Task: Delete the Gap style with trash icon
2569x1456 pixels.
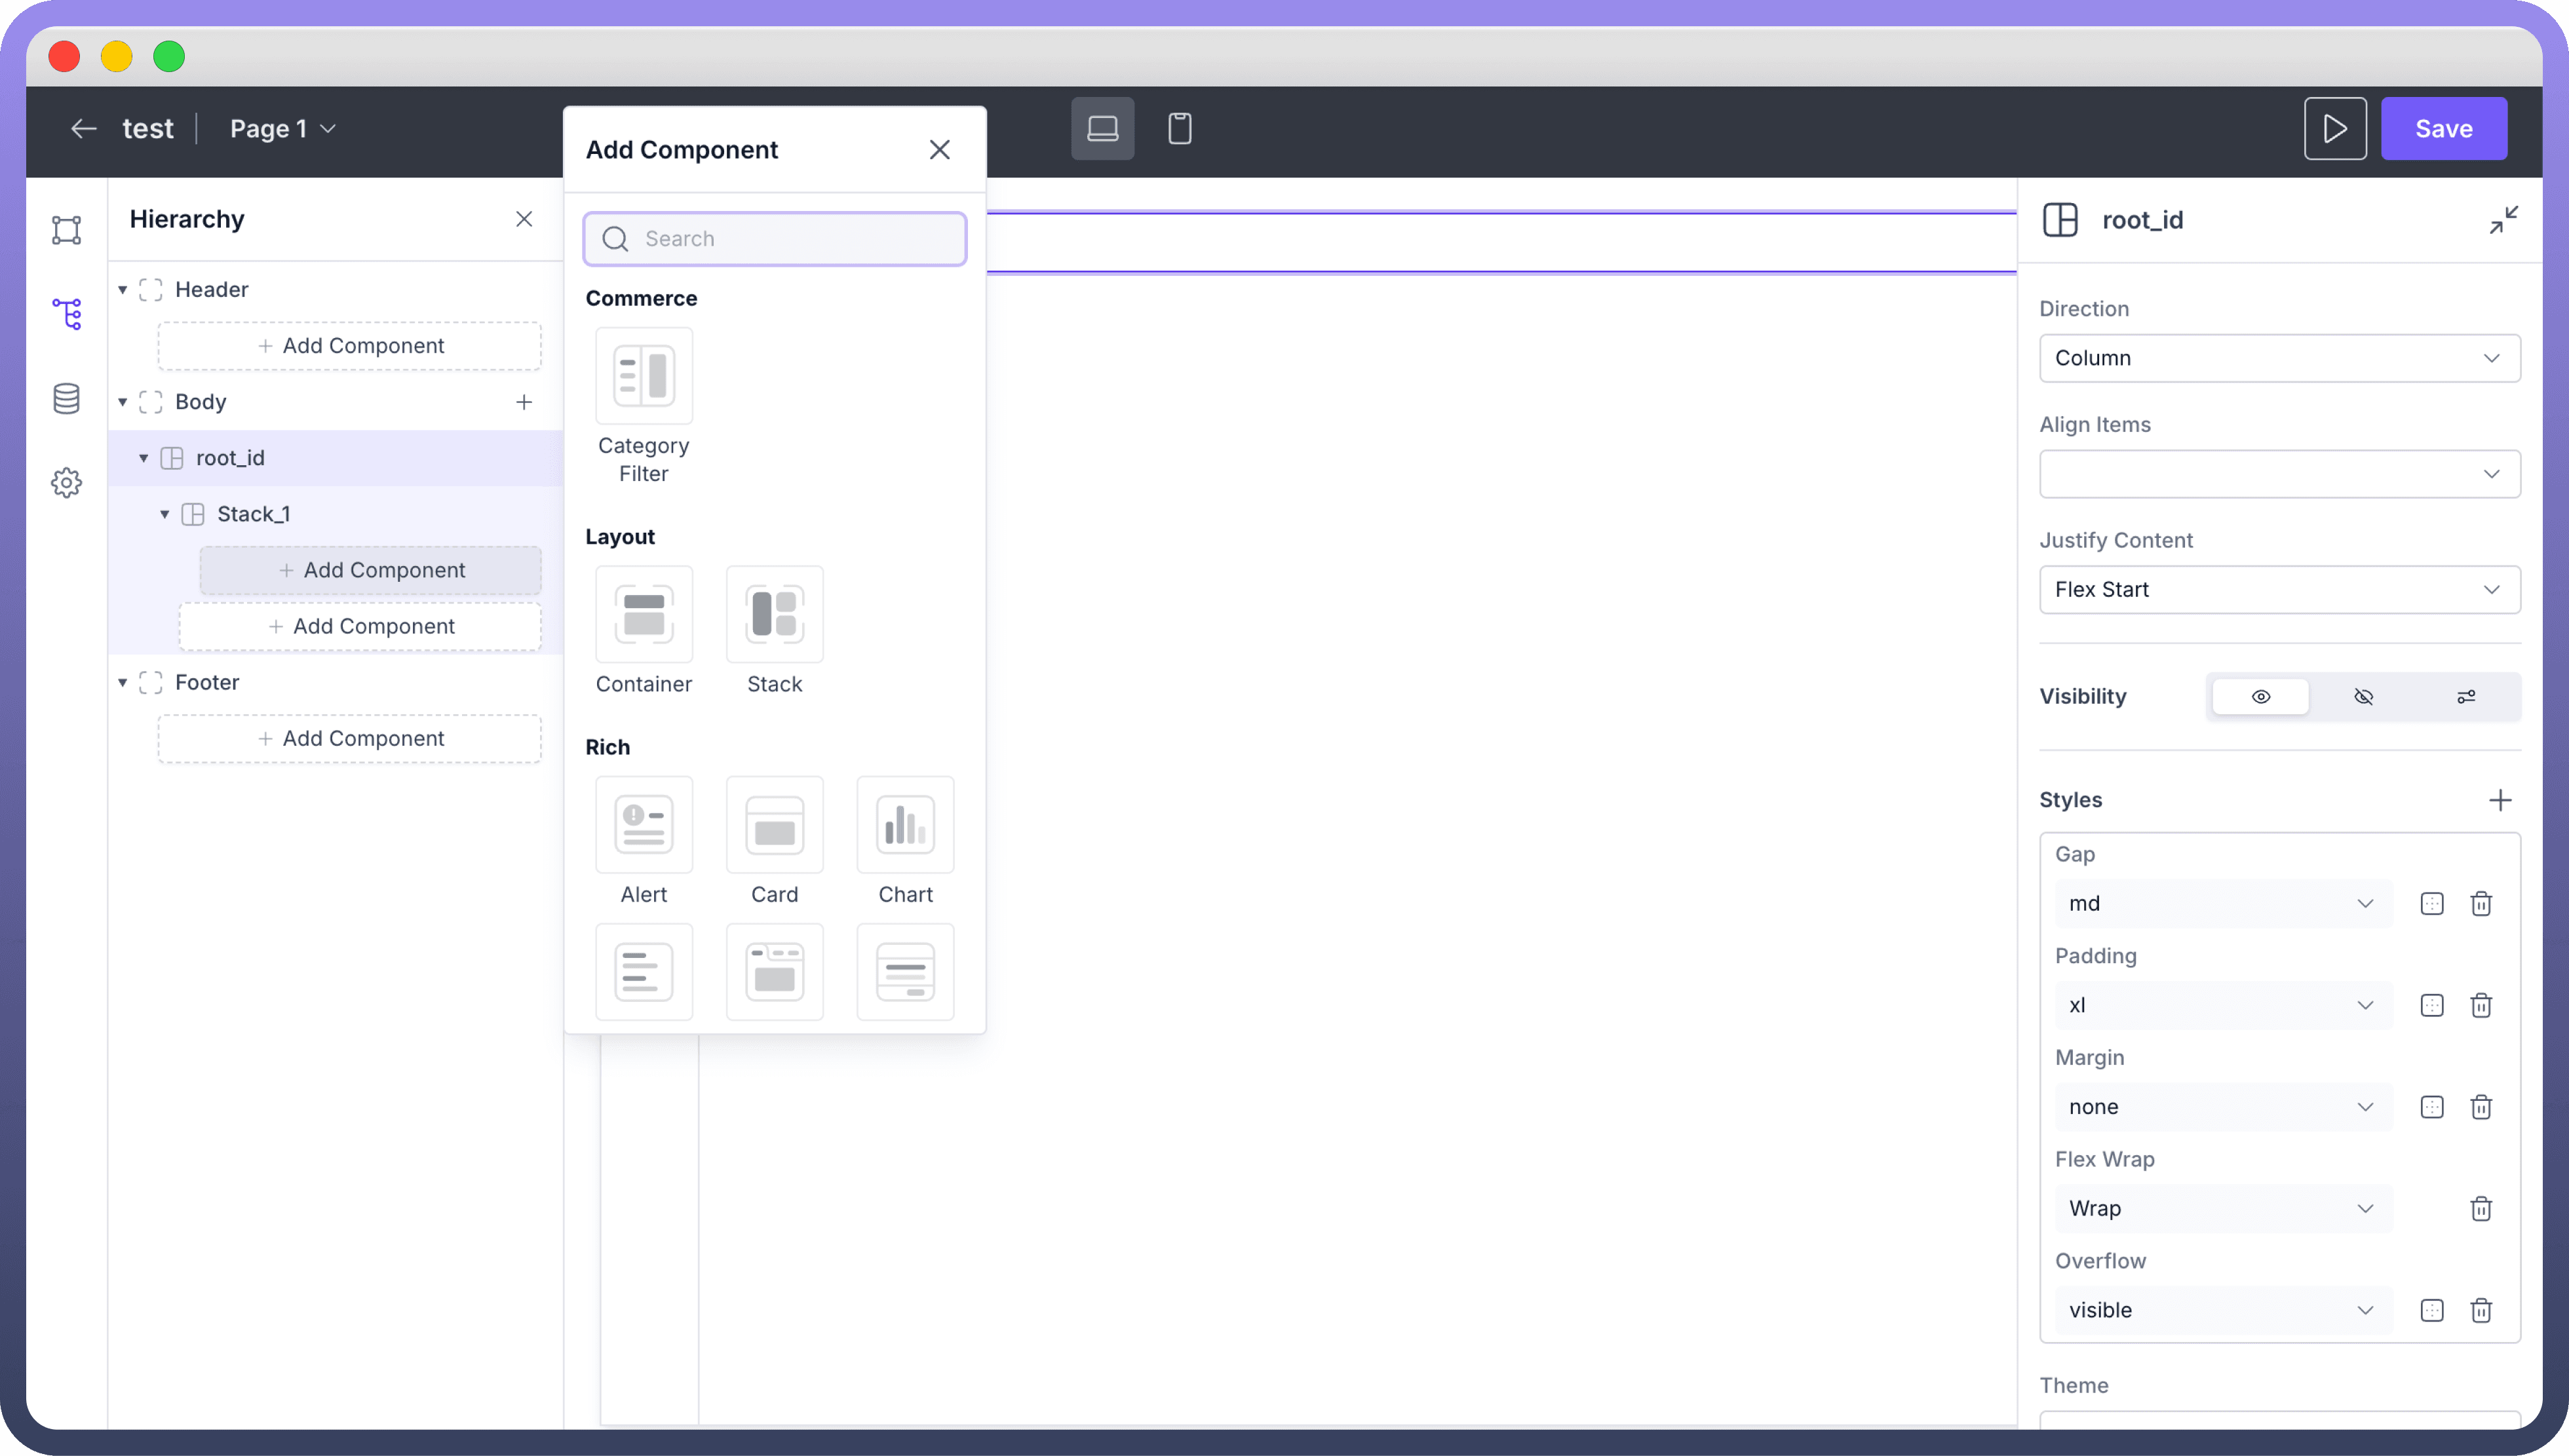Action: [x=2480, y=904]
